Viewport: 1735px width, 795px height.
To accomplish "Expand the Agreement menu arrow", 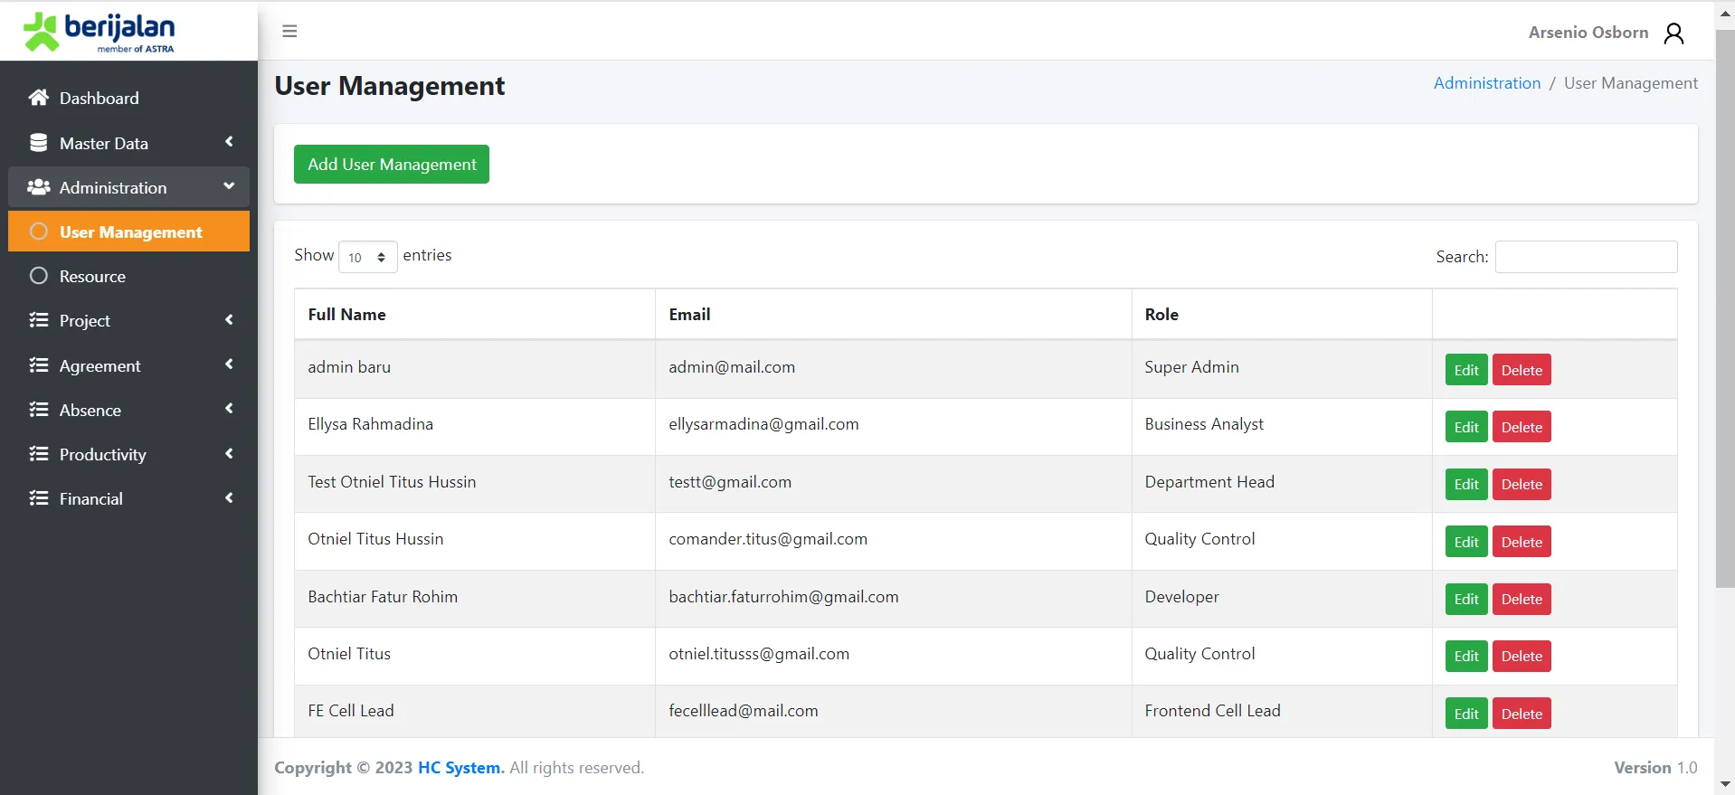I will coord(229,364).
